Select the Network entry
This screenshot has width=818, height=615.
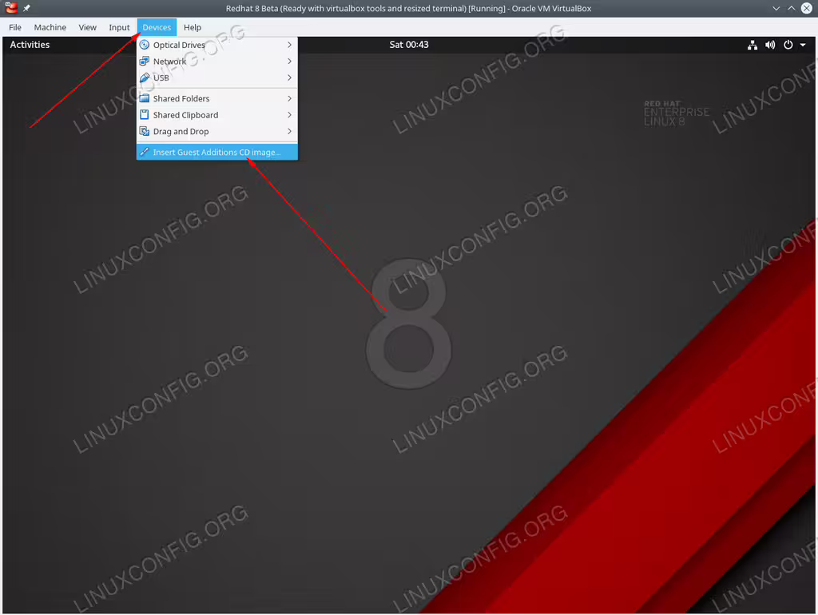217,61
